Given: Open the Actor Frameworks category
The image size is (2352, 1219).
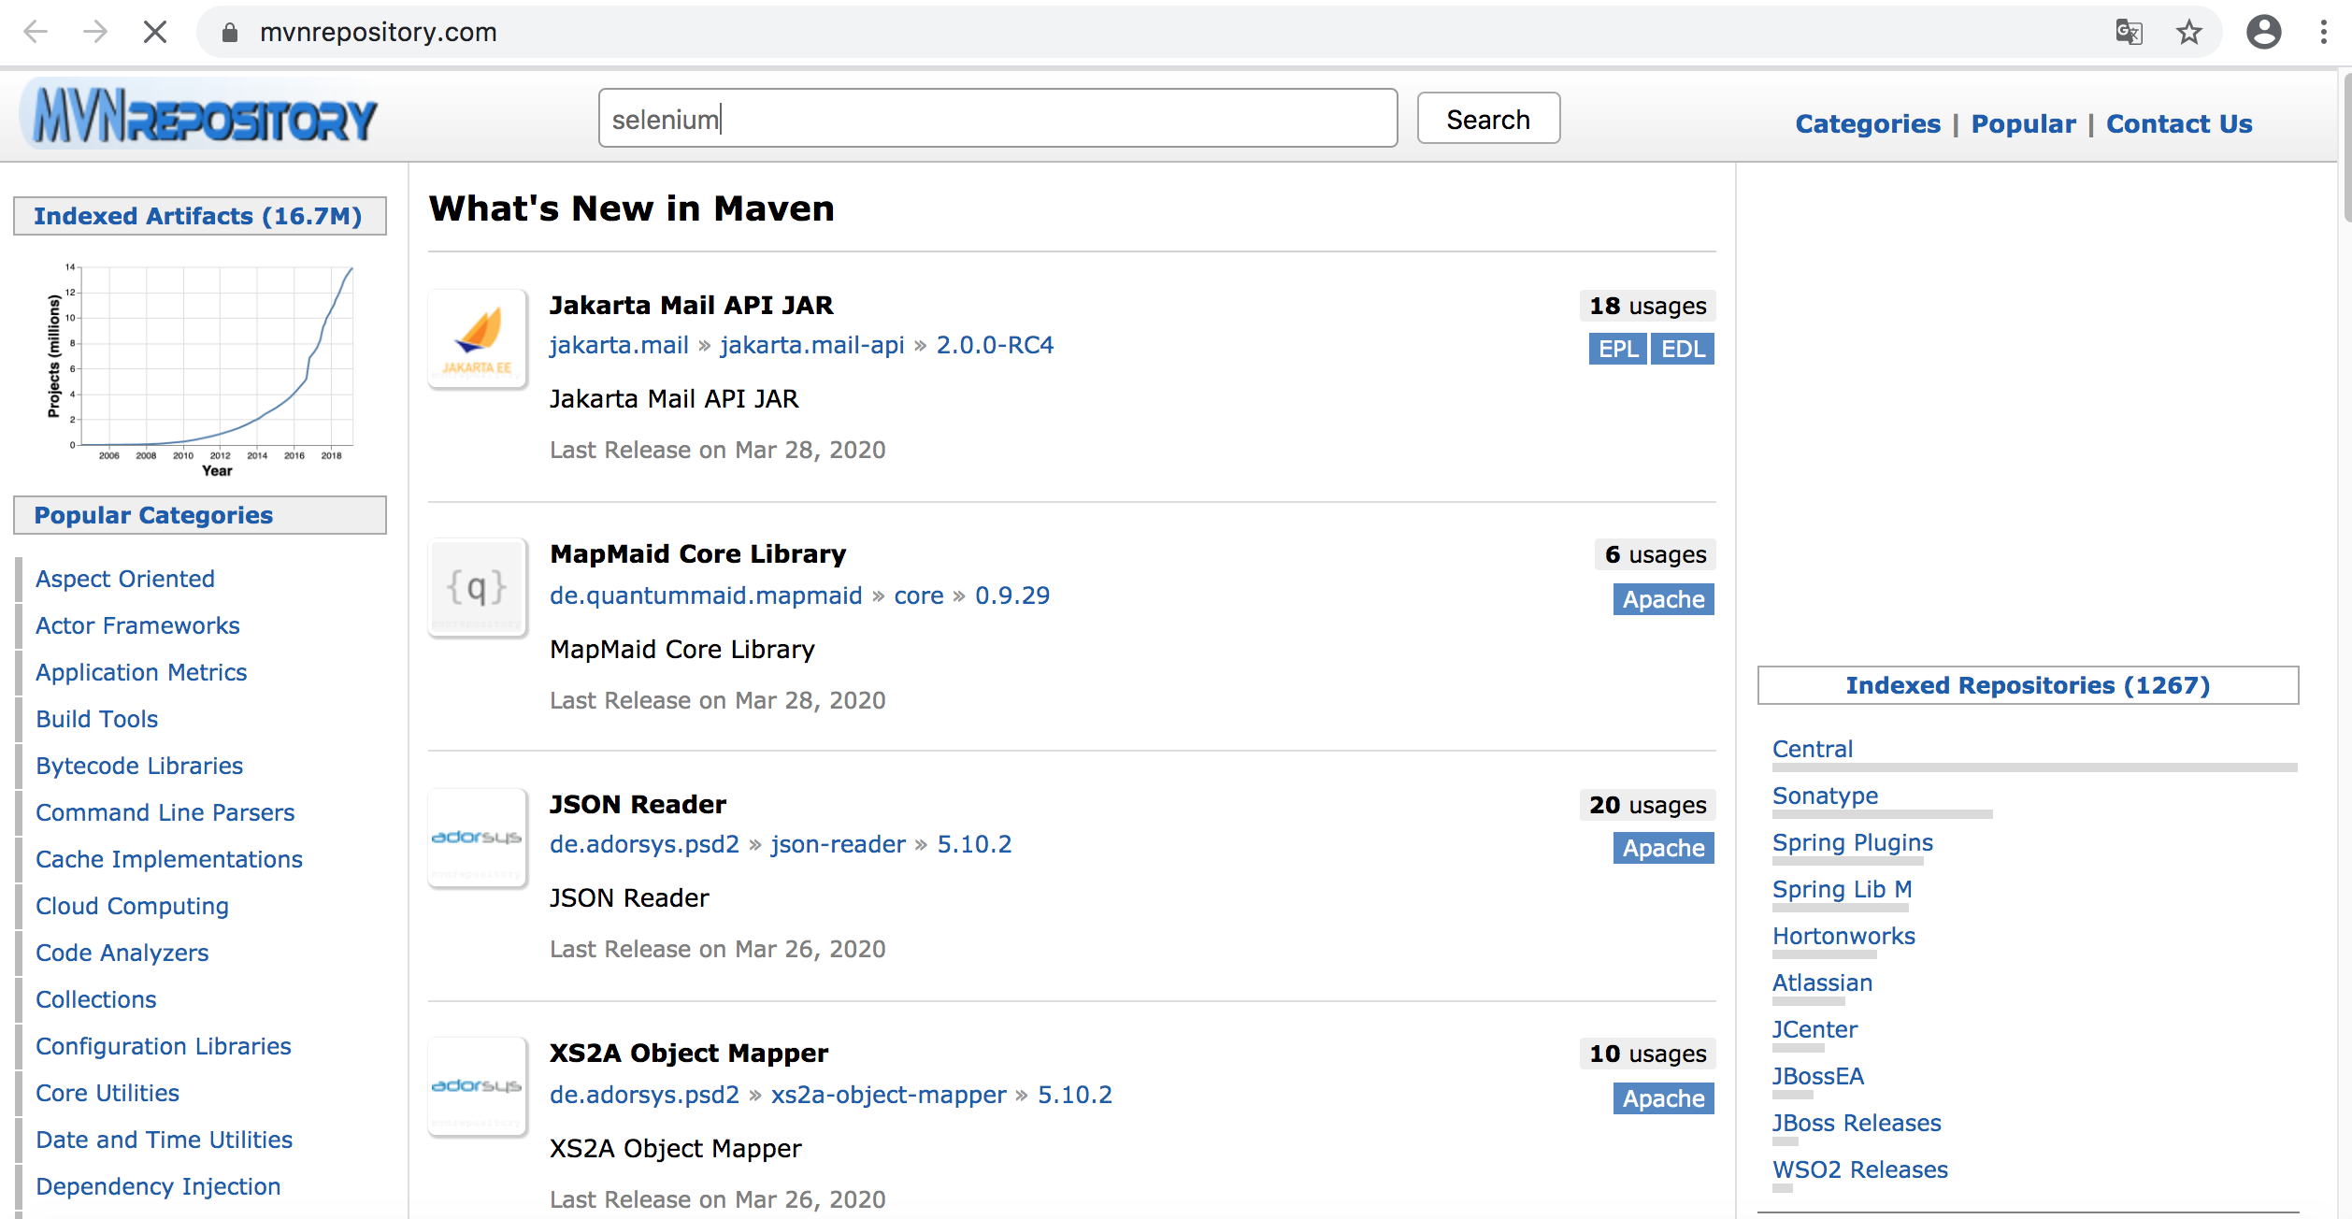Looking at the screenshot, I should [x=137, y=625].
